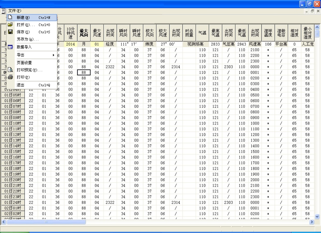321x233 pixels.
Task: Click the horizontal scrollbar right arrow
Action: point(312,222)
